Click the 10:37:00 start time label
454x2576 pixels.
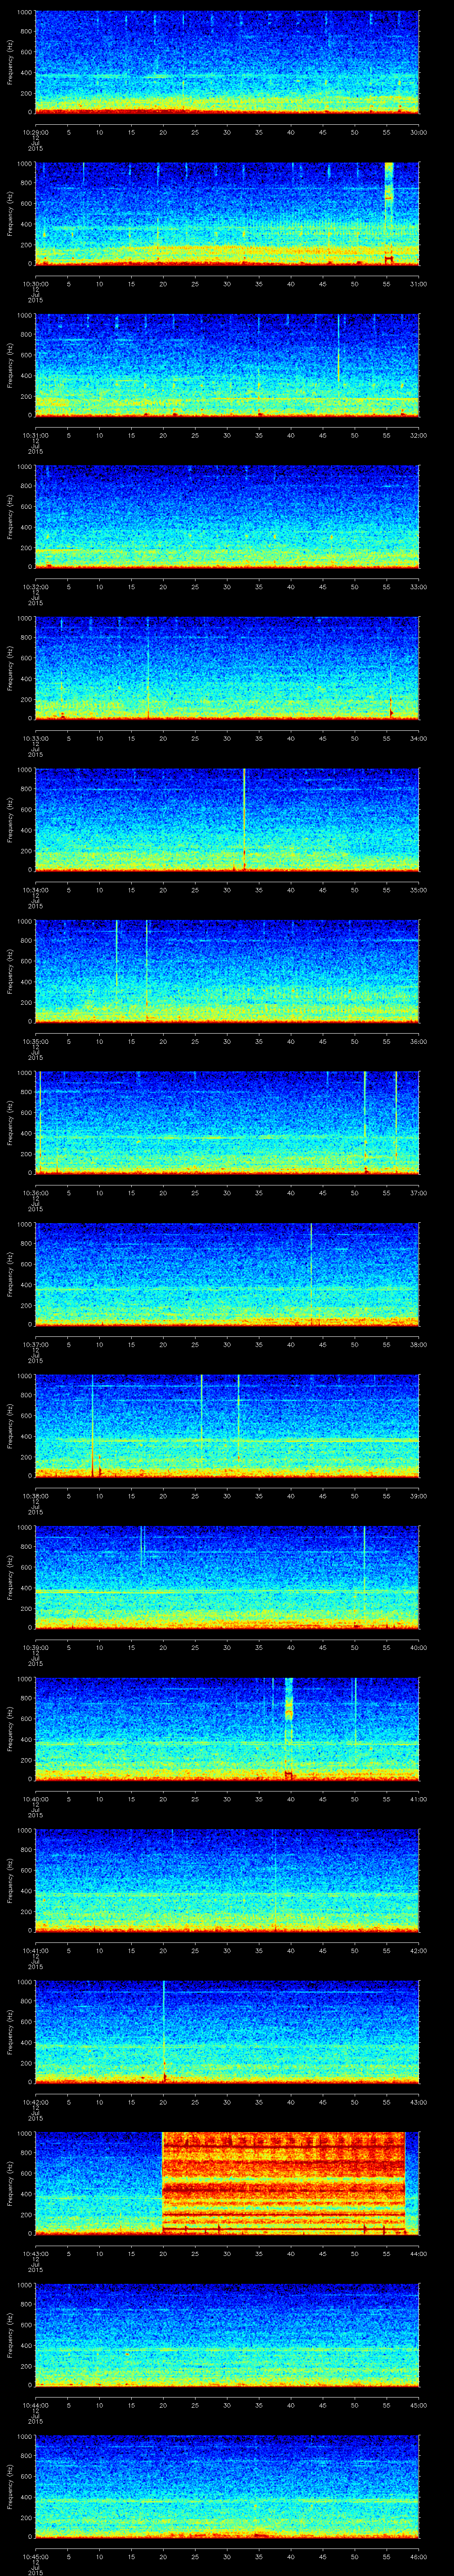(35, 1344)
